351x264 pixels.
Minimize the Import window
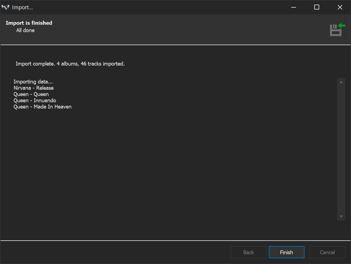pyautogui.click(x=293, y=7)
